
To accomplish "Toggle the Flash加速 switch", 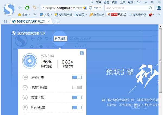I will point(77,107).
